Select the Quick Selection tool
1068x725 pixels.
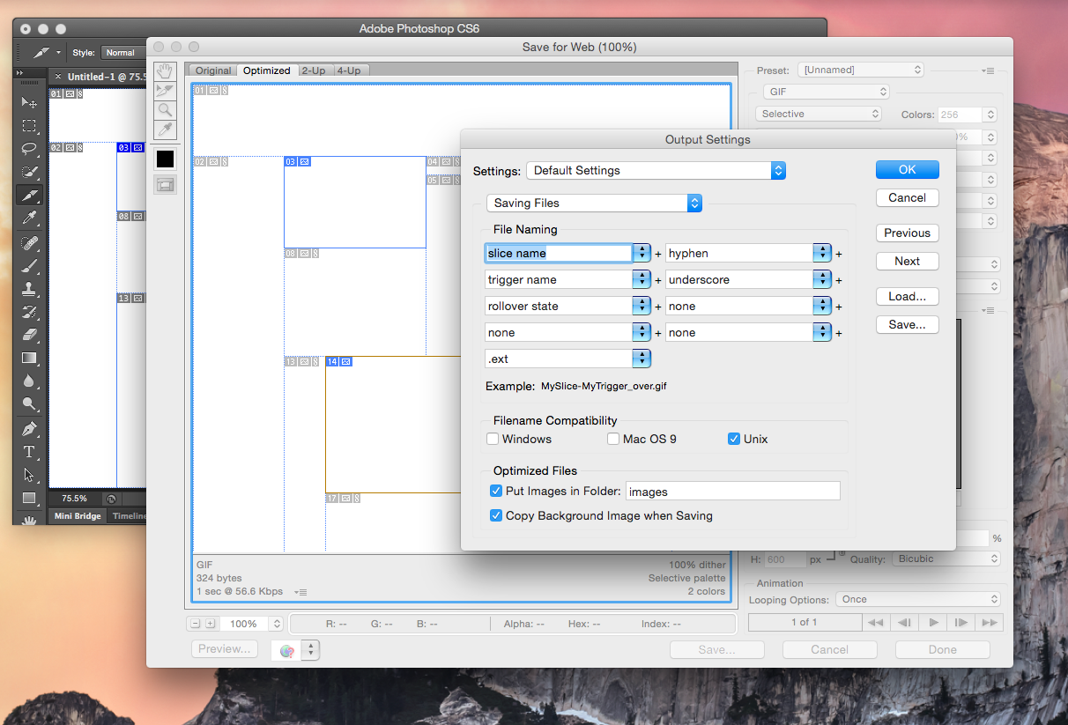point(29,172)
